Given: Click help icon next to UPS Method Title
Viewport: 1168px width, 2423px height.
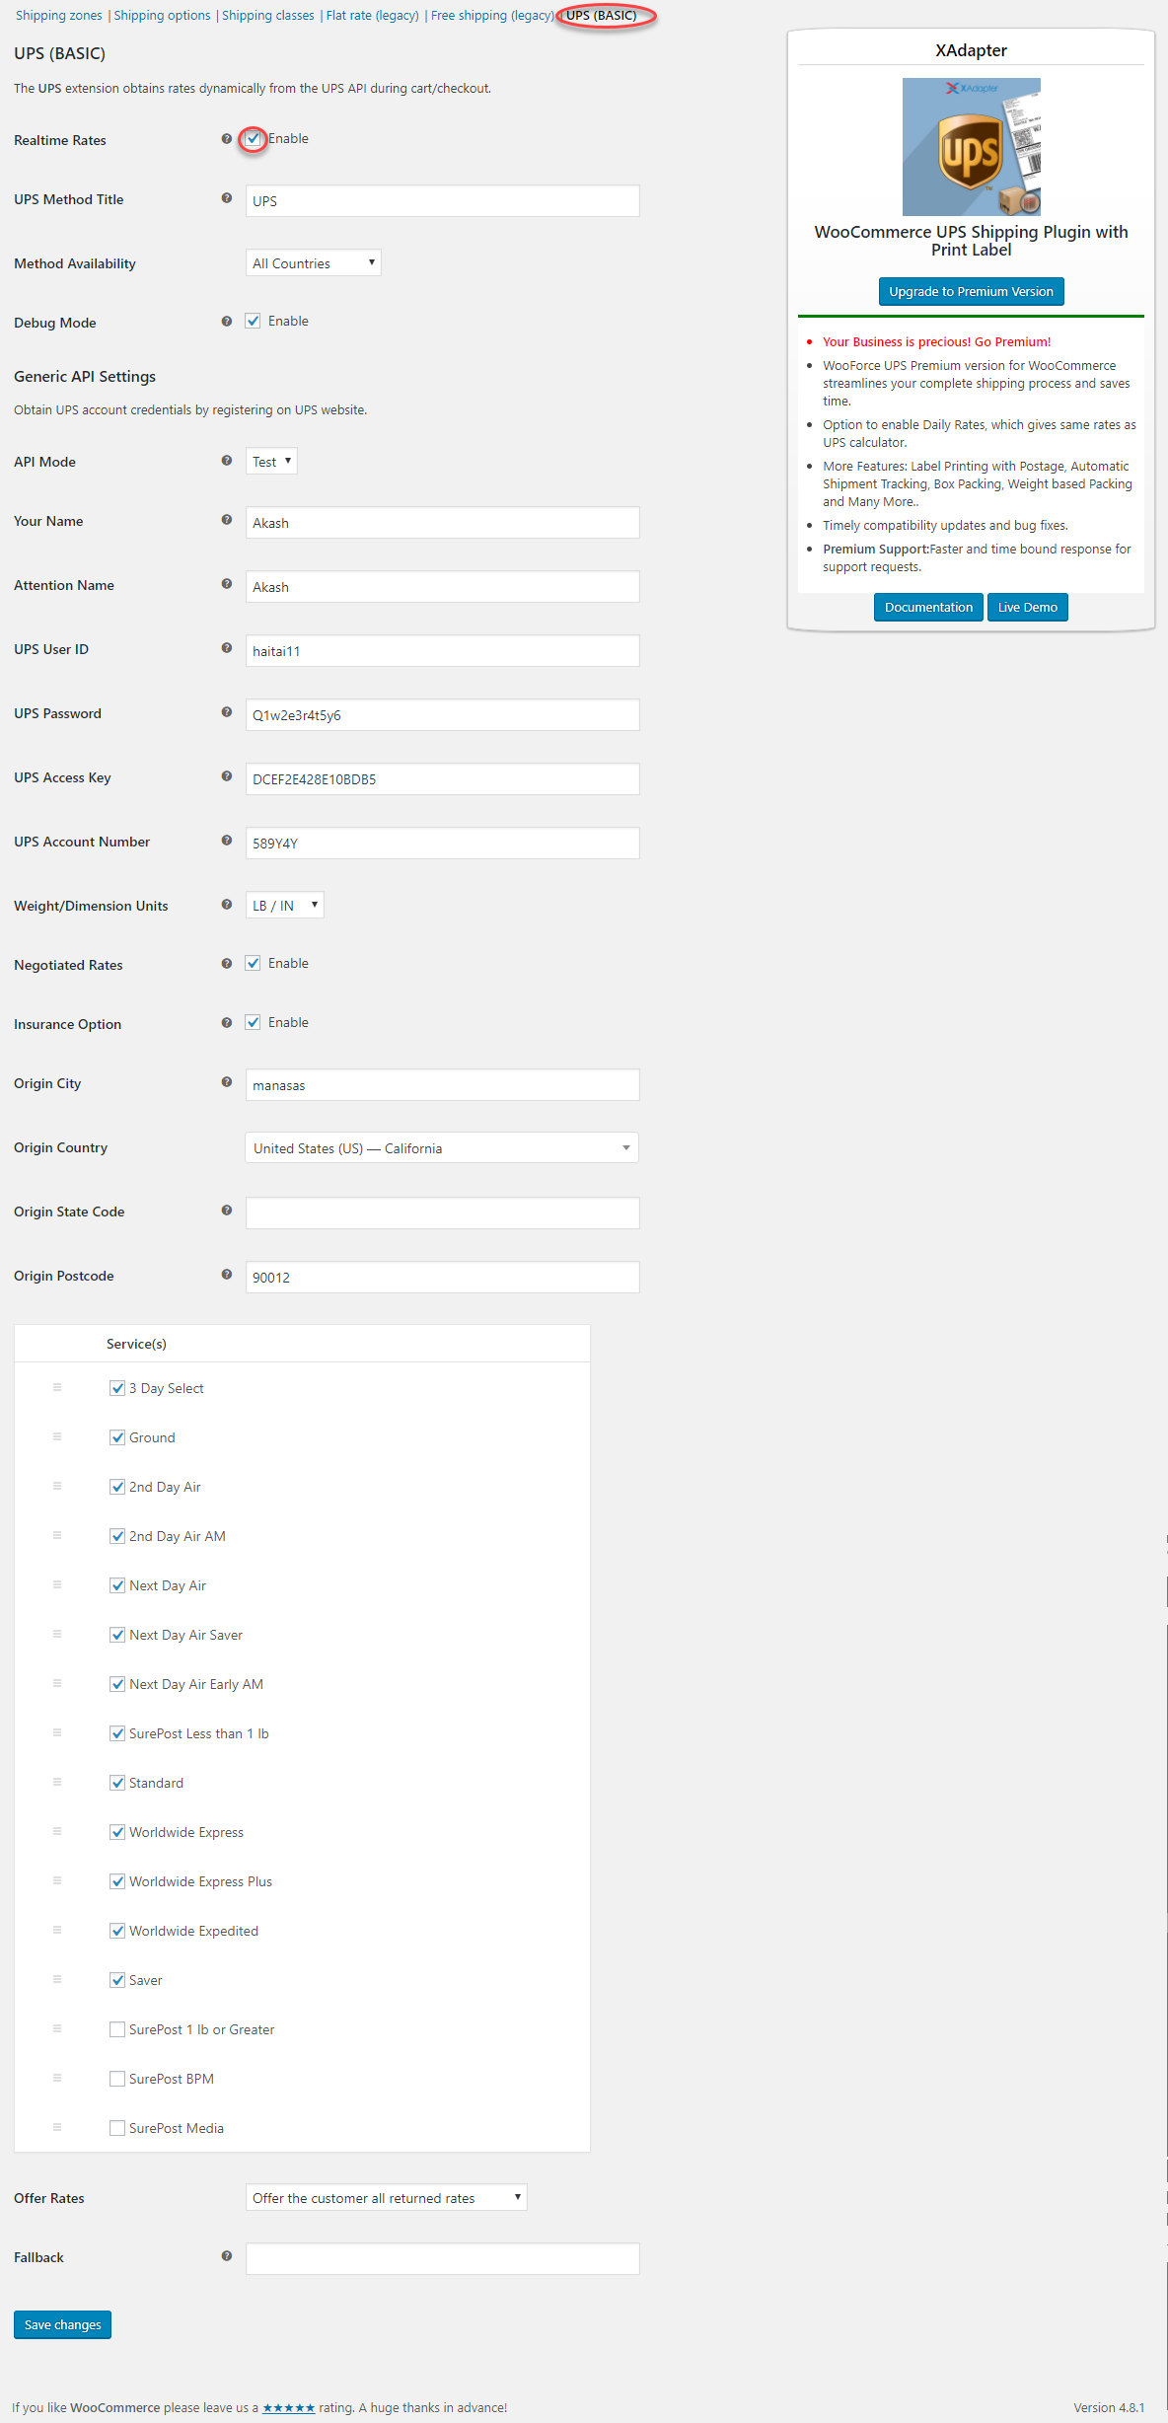Looking at the screenshot, I should tap(227, 198).
